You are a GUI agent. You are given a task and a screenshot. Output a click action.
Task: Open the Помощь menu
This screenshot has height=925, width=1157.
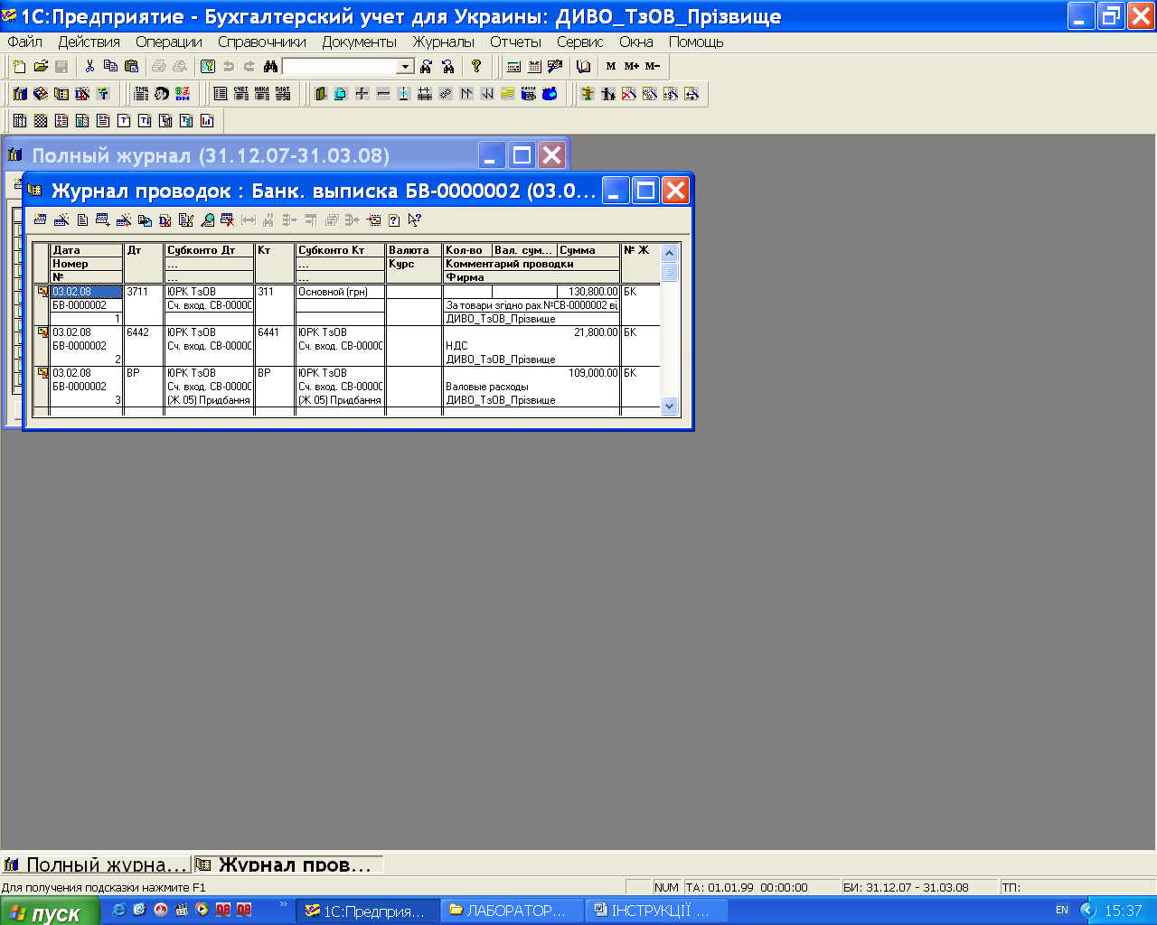tap(696, 42)
